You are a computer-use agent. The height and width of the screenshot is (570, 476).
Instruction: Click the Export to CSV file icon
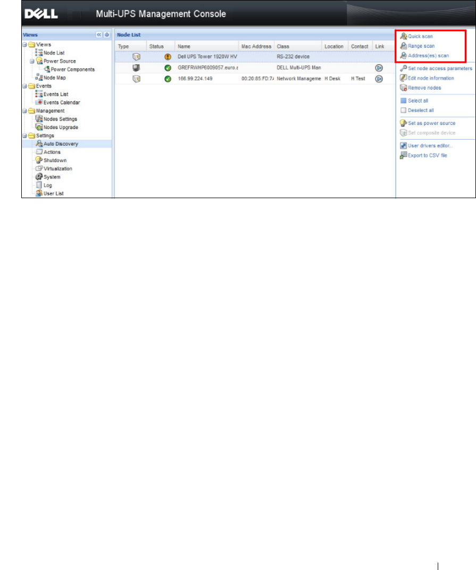pyautogui.click(x=403, y=155)
